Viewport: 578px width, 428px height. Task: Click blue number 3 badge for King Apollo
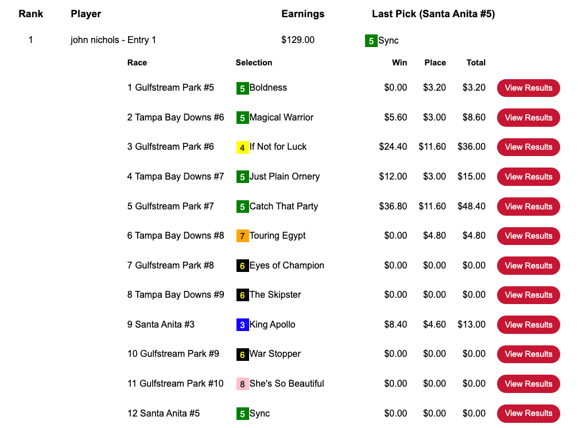pyautogui.click(x=242, y=325)
